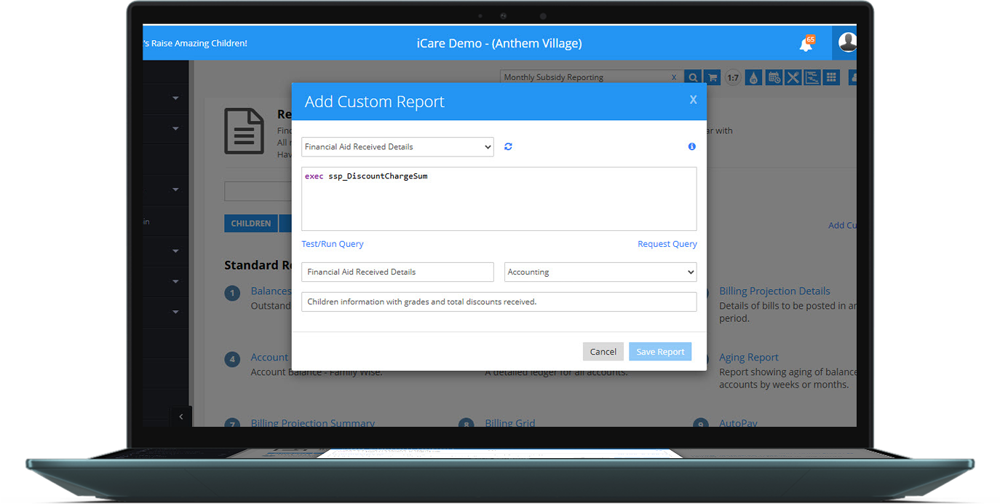Open the fork and knife meals icon
This screenshot has width=1000, height=504.
tap(793, 77)
